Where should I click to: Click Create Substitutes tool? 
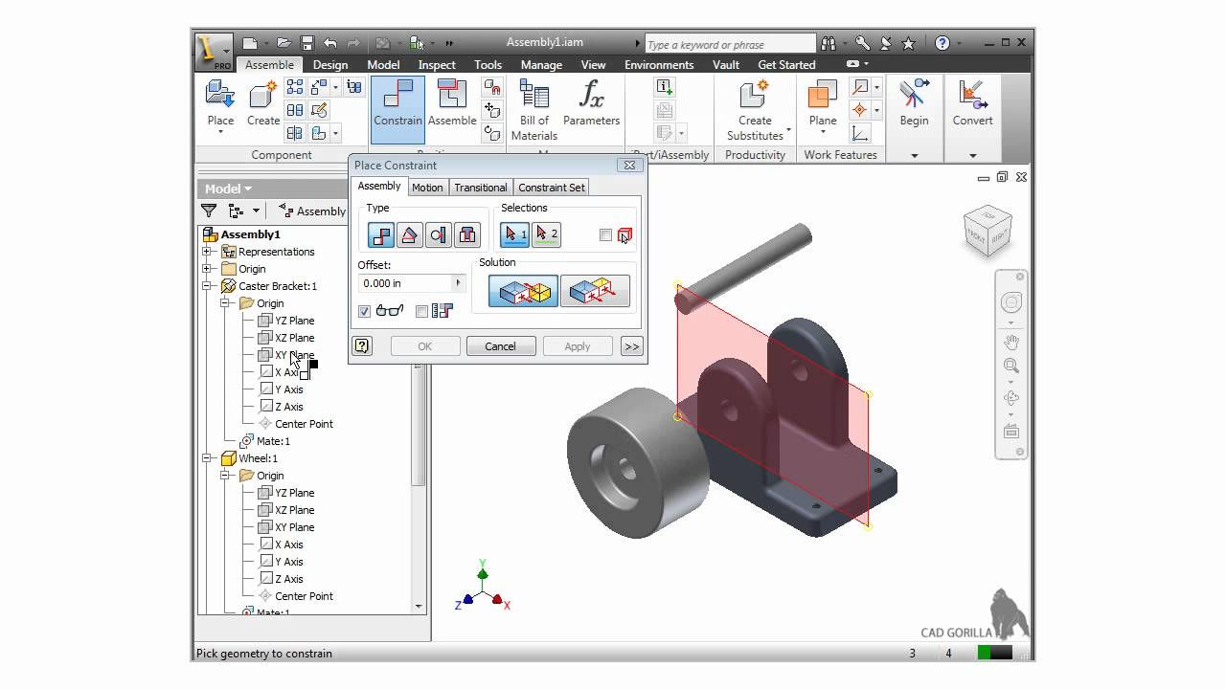click(x=755, y=109)
